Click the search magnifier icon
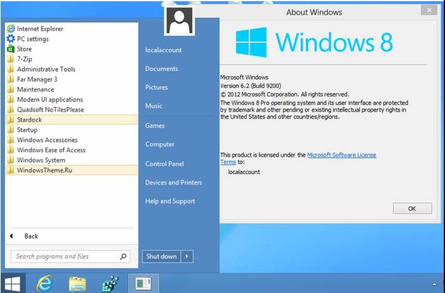 click(x=123, y=256)
